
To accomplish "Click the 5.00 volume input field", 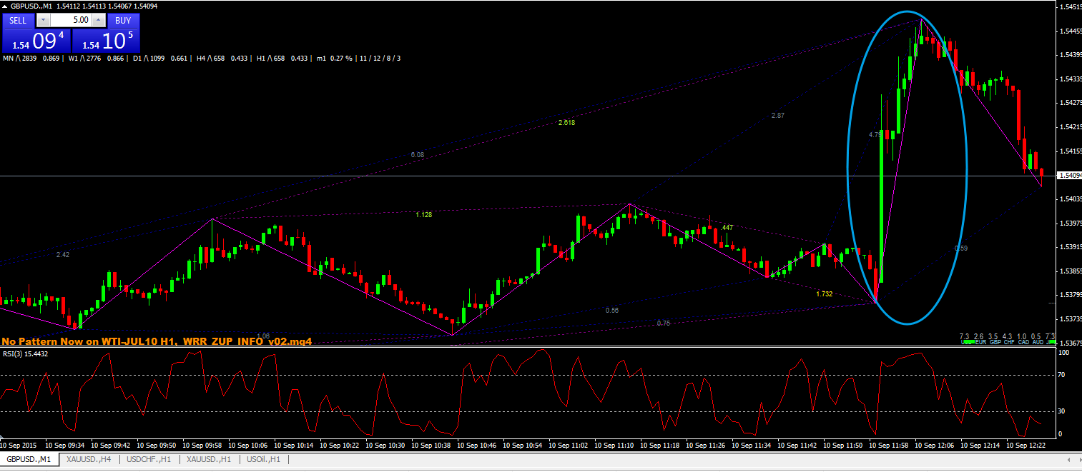I will pyautogui.click(x=71, y=21).
